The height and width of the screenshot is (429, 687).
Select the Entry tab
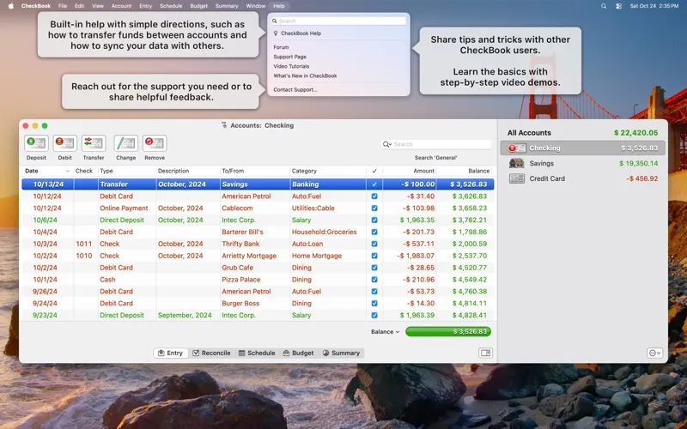(170, 353)
